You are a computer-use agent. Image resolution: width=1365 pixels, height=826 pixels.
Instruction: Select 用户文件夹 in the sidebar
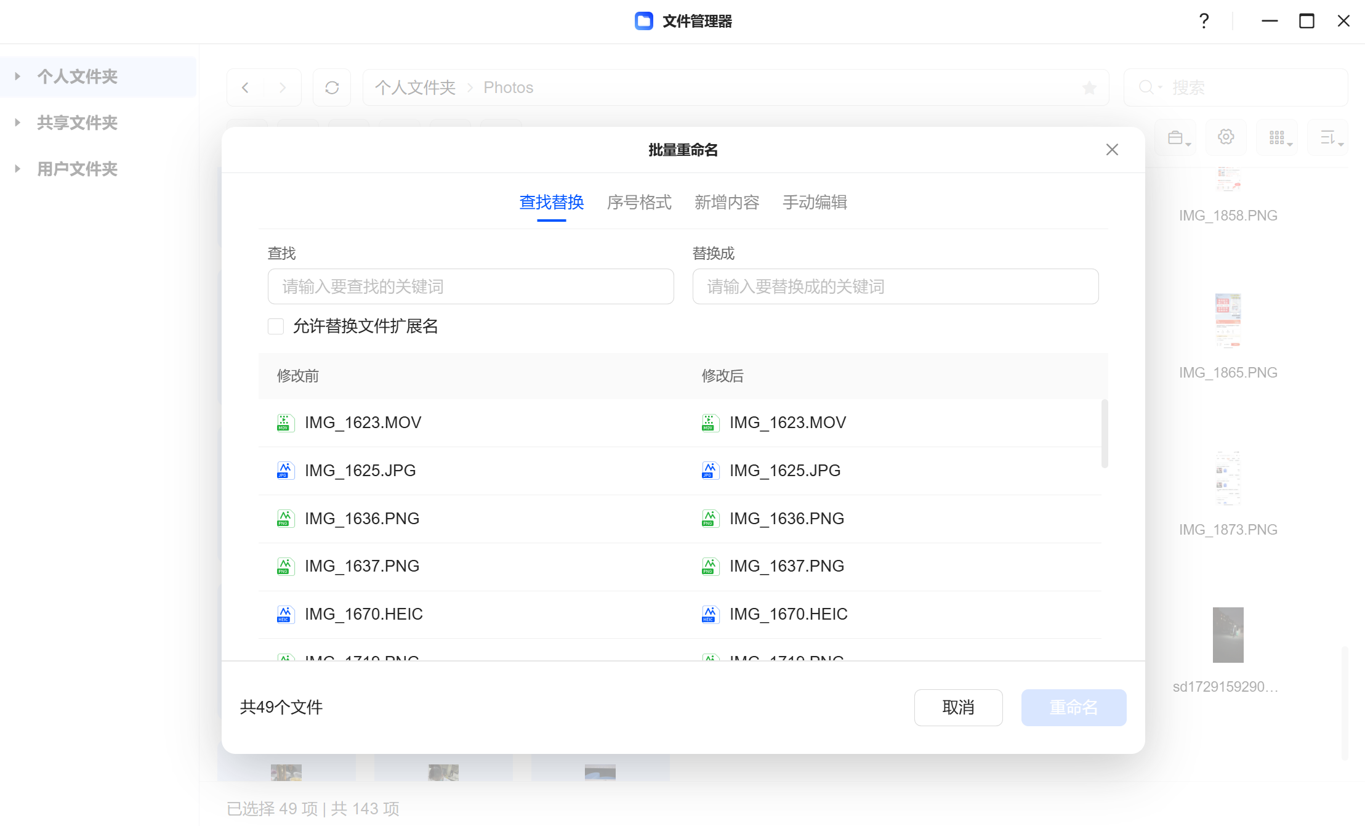[x=77, y=169]
